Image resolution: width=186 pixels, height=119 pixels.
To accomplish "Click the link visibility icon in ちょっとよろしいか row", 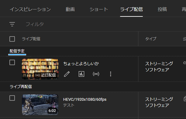I will tap(184, 63).
